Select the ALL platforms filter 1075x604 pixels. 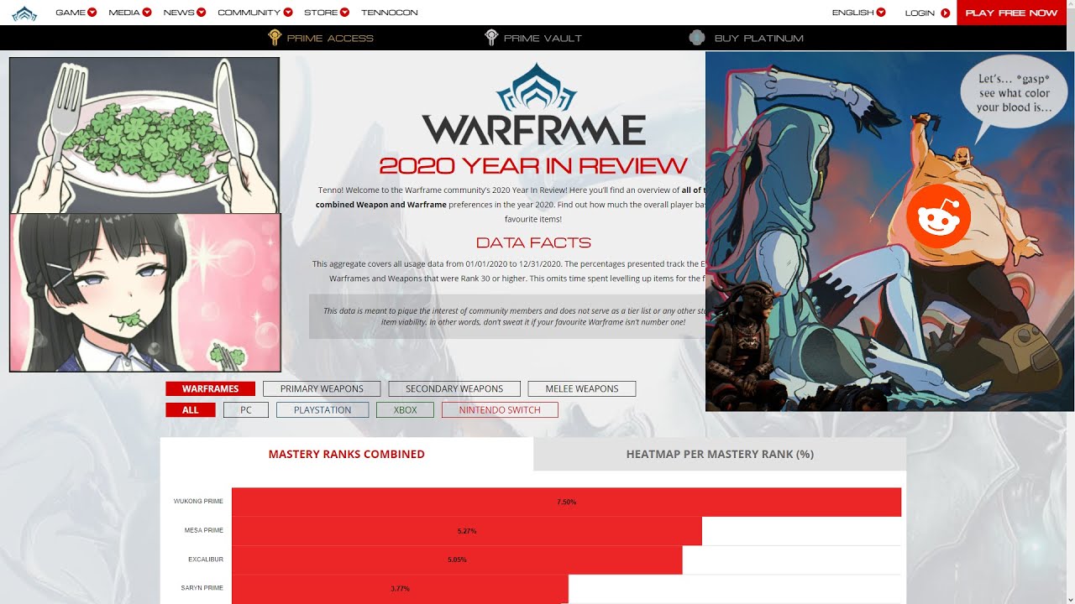[x=191, y=410]
